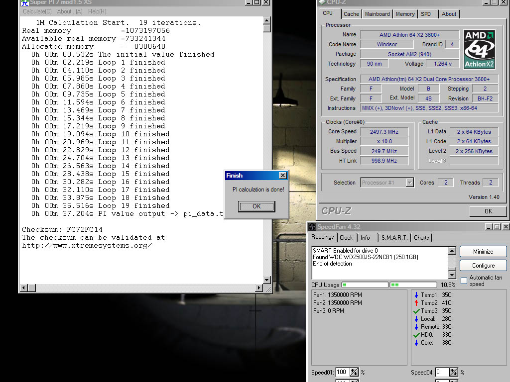This screenshot has width=510, height=382.
Task: Click the Level 2 2 x 256 KBytes value
Action: (474, 151)
